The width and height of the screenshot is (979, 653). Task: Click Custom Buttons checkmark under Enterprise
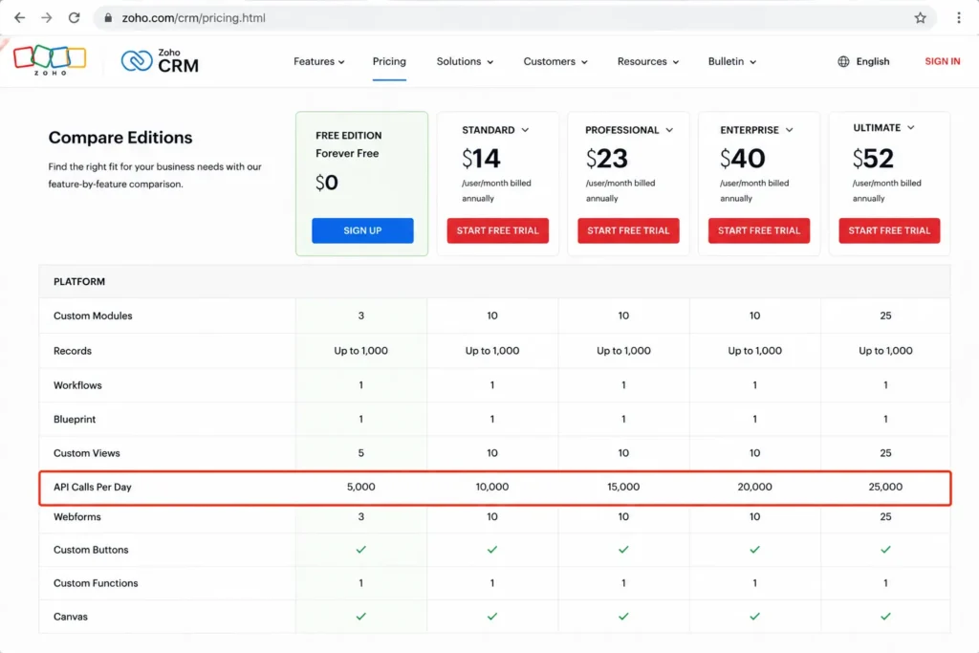[x=754, y=550]
